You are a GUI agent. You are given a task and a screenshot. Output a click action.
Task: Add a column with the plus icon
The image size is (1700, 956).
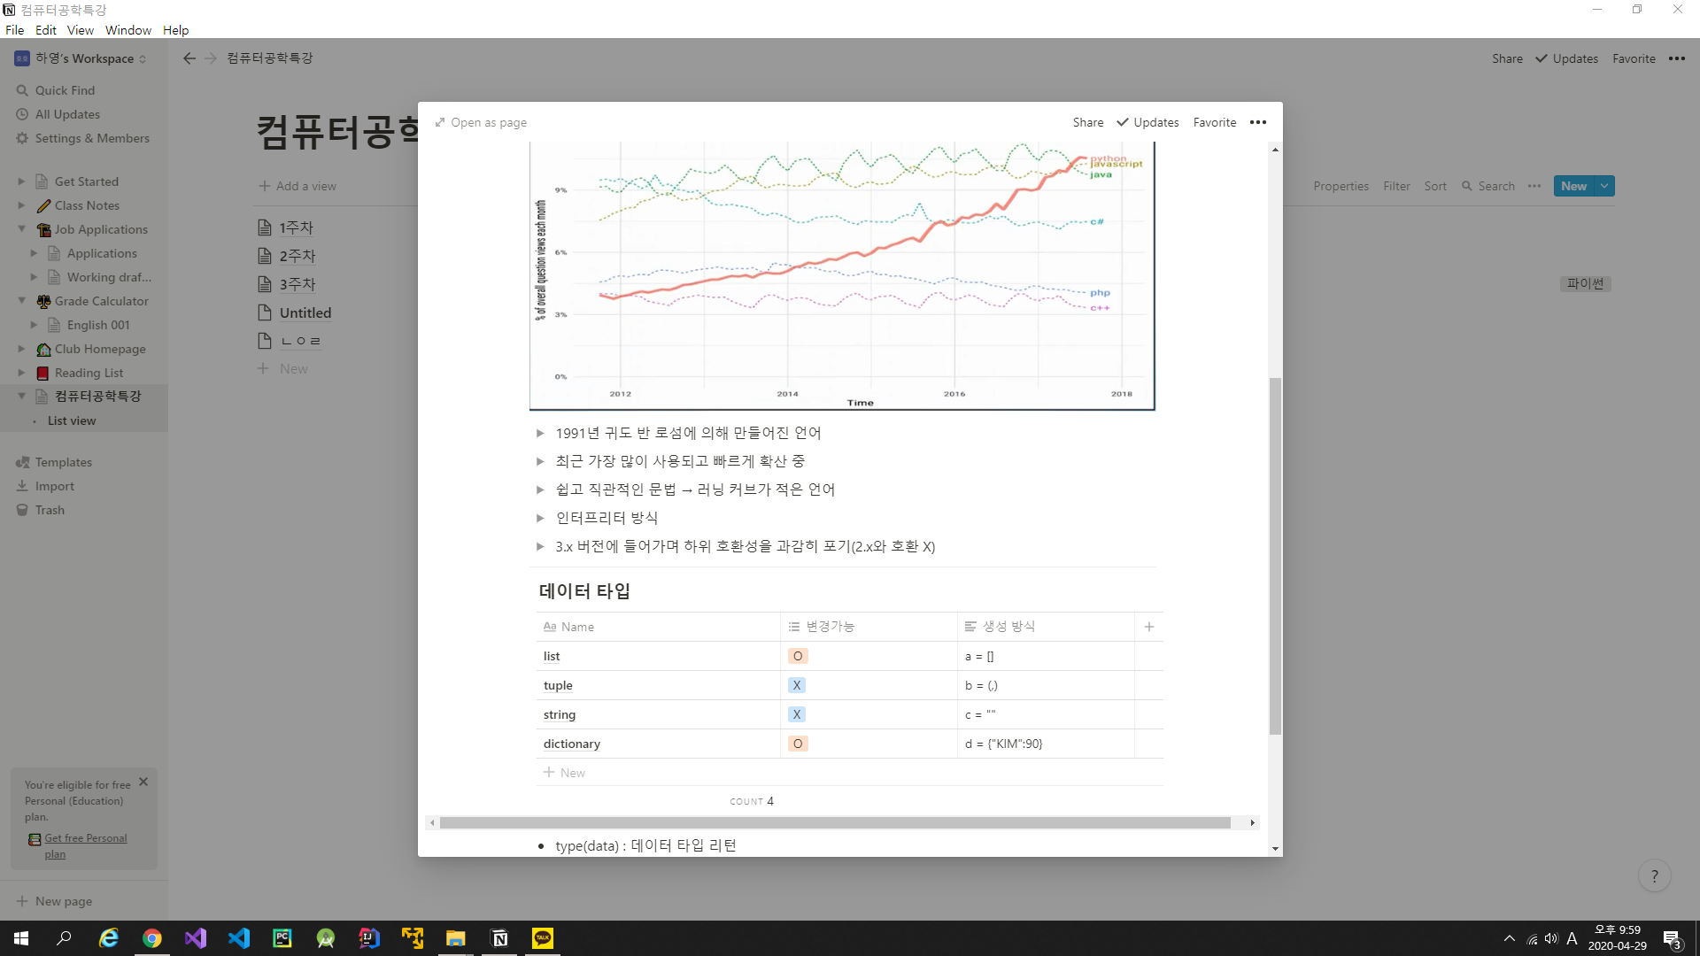1148,627
